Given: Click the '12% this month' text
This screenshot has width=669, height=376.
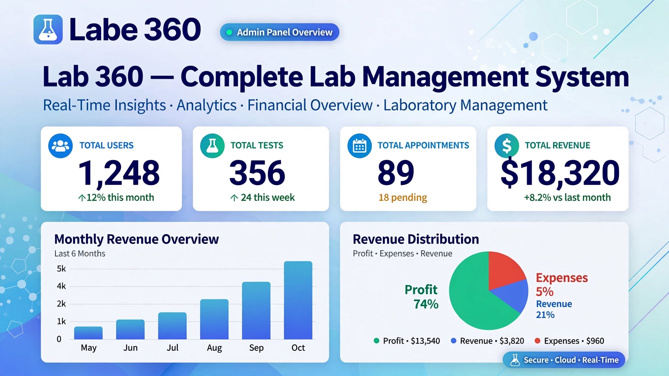Looking at the screenshot, I should tap(120, 197).
